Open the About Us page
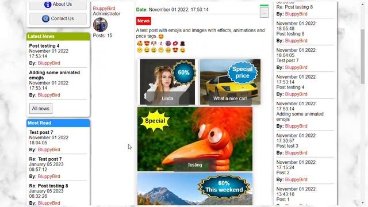Screen dimensions: 368x207 (x=58, y=5)
